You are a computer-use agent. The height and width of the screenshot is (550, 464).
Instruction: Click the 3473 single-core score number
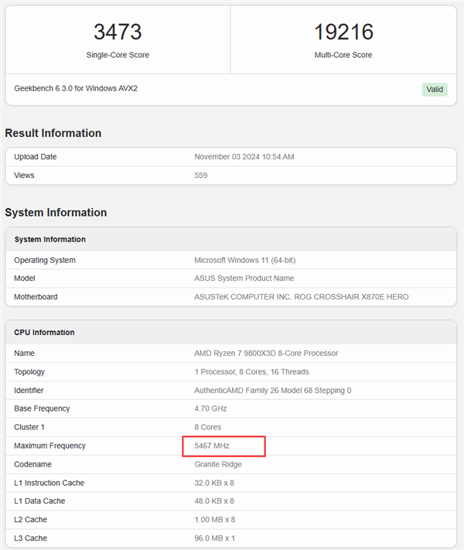pyautogui.click(x=118, y=32)
